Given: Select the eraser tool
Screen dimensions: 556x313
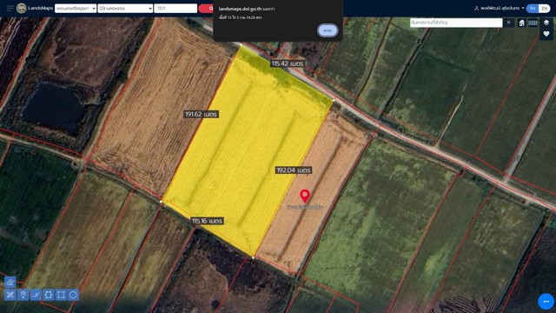Looking at the screenshot, I should 10,282.
